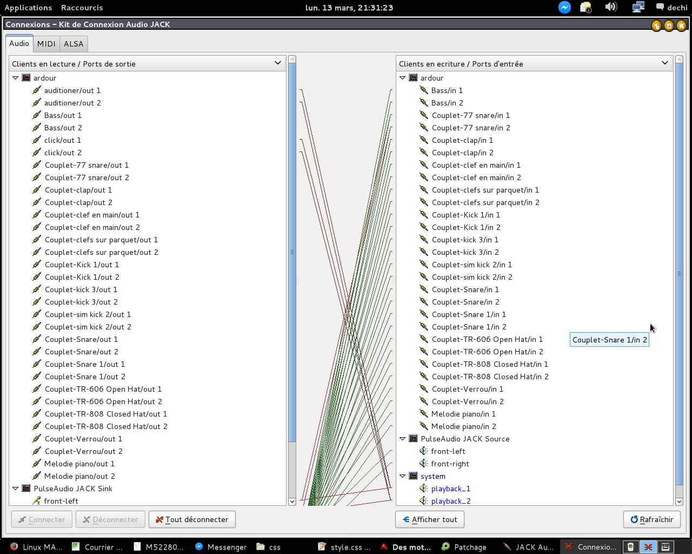This screenshot has width=692, height=554.
Task: Open the Applications menu
Action: [x=28, y=8]
